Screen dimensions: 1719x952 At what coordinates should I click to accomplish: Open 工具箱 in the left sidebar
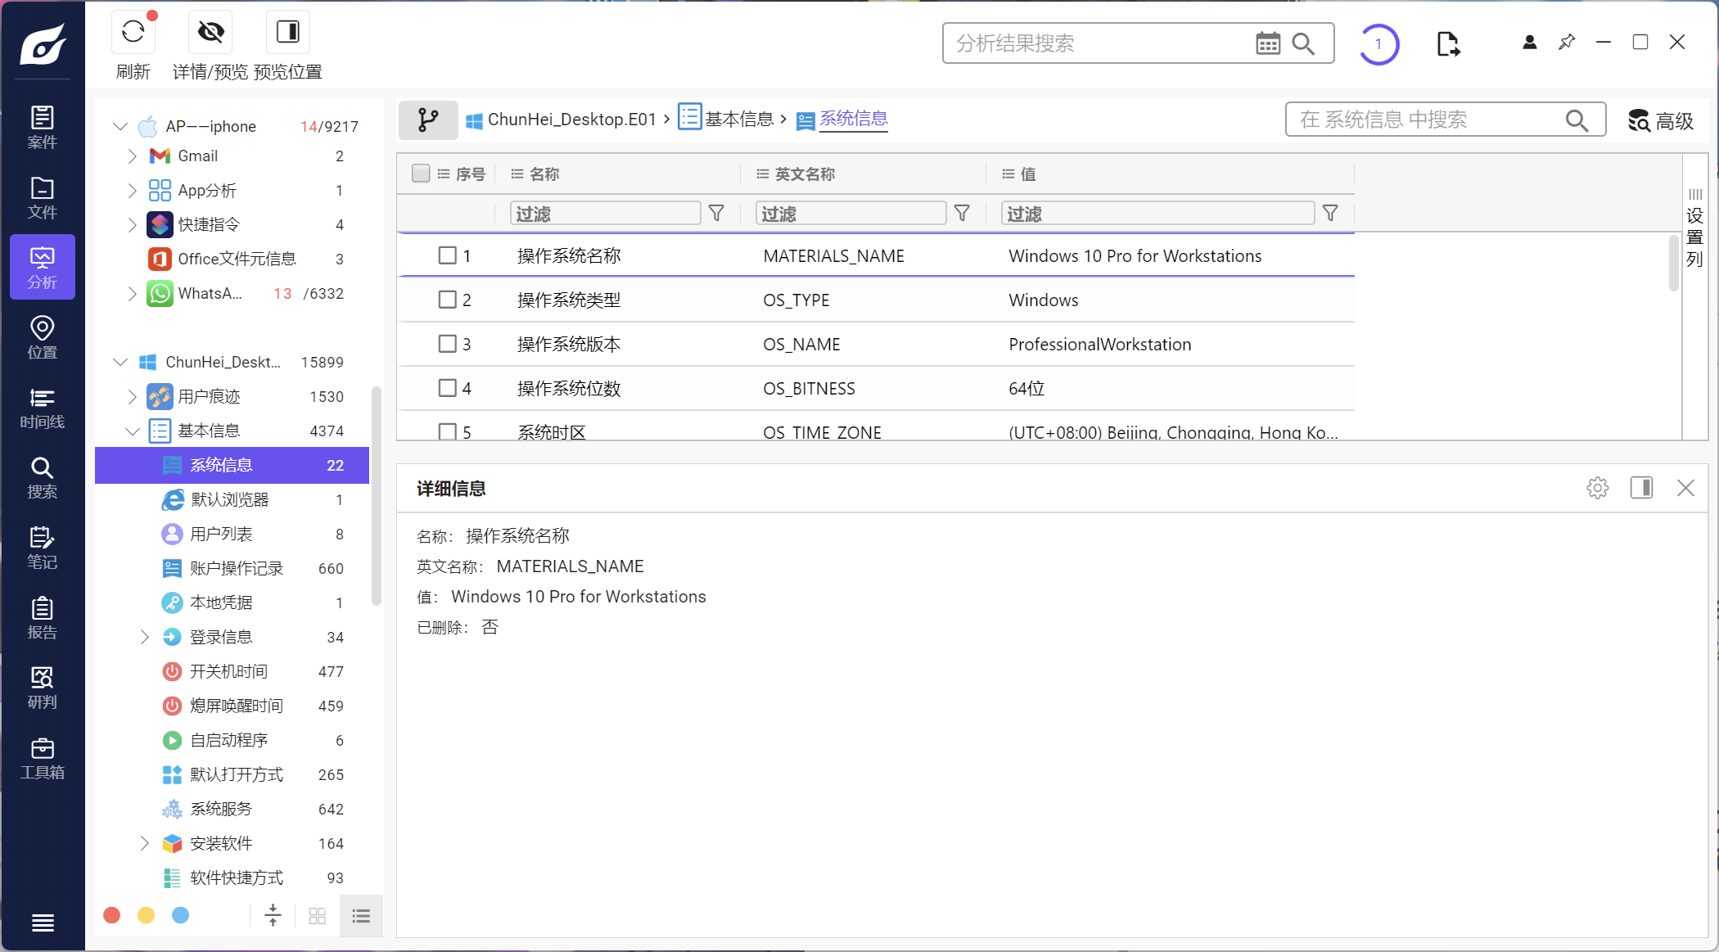[x=43, y=758]
